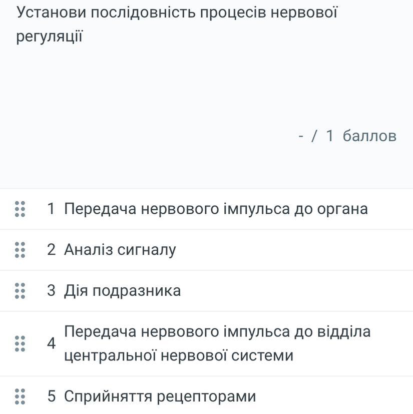Choose the 'Дія подразника' answer item

pyautogui.click(x=122, y=290)
